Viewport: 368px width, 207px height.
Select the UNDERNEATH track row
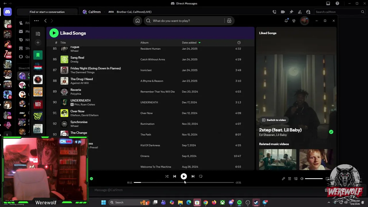pyautogui.click(x=151, y=102)
